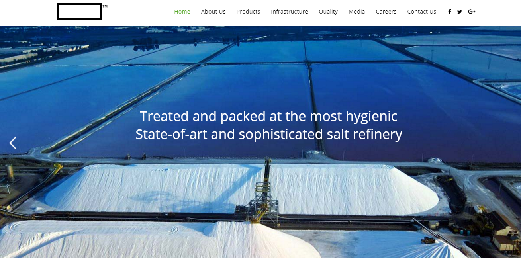Visit the Careers page
This screenshot has width=521, height=258.
pos(386,12)
